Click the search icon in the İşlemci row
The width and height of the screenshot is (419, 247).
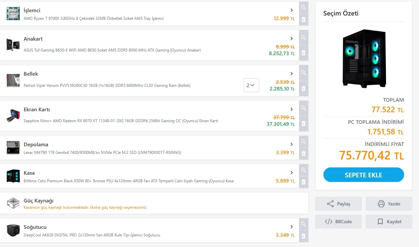click(x=303, y=8)
